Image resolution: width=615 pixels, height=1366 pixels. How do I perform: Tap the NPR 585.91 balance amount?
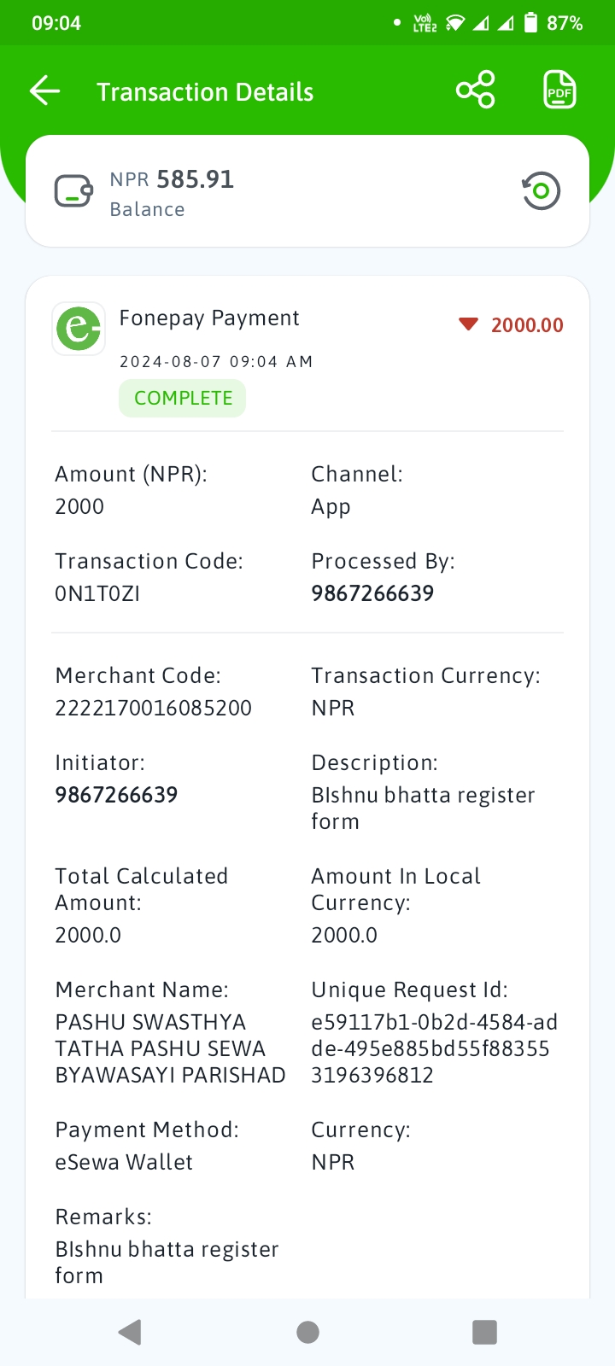pyautogui.click(x=172, y=179)
